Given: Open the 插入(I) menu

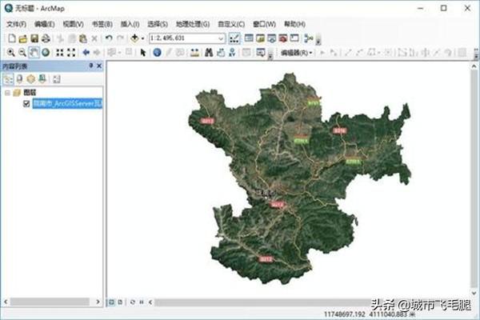Looking at the screenshot, I should click(130, 24).
